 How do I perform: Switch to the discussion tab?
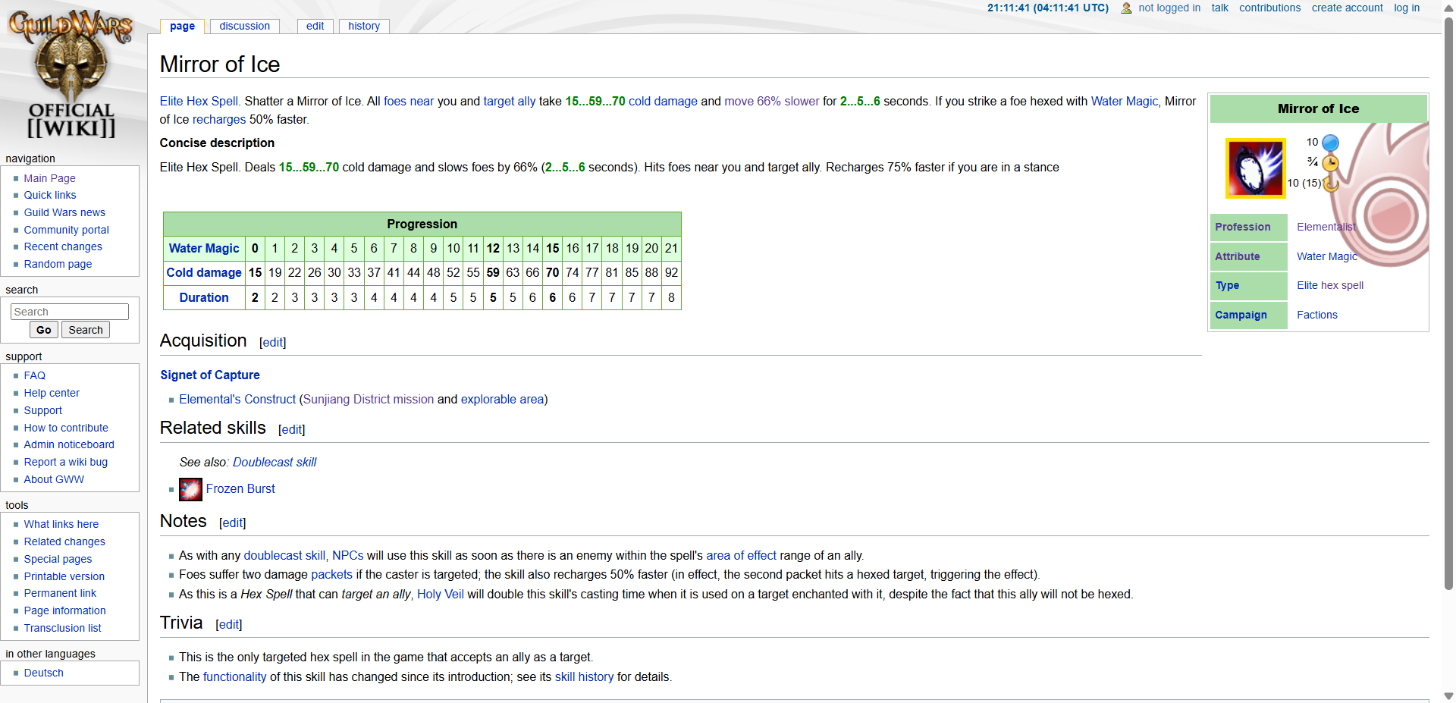click(245, 27)
